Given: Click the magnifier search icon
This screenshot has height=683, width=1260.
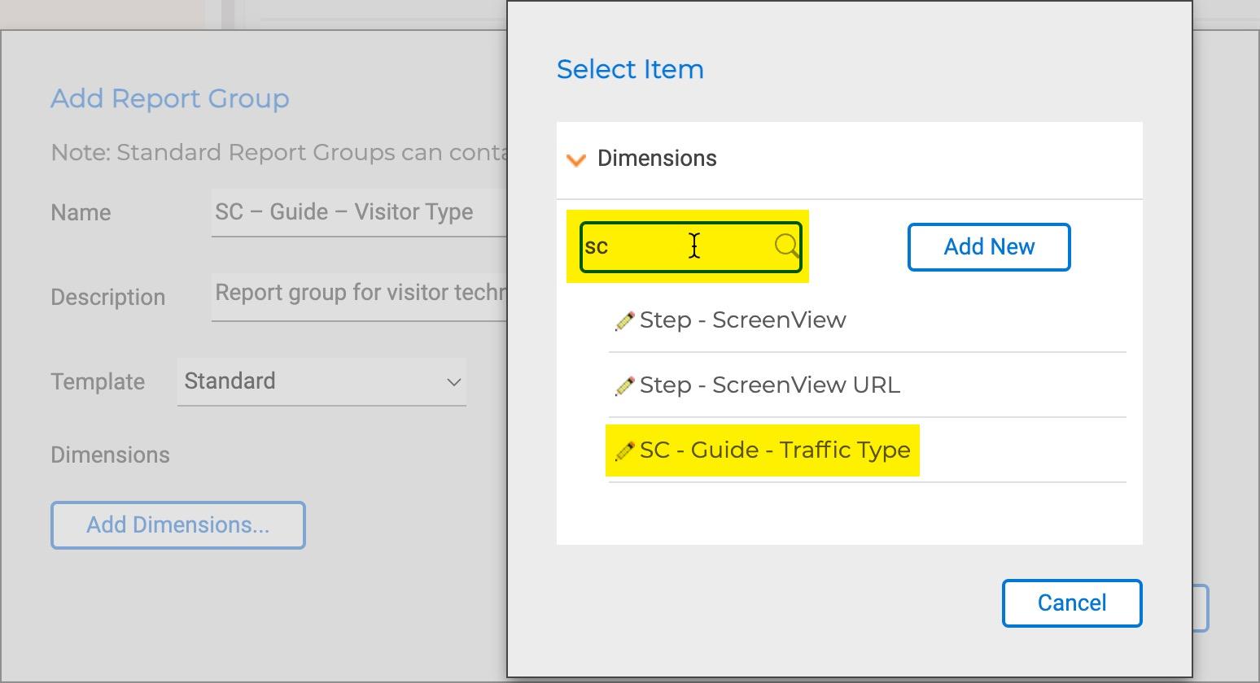Looking at the screenshot, I should [x=786, y=246].
